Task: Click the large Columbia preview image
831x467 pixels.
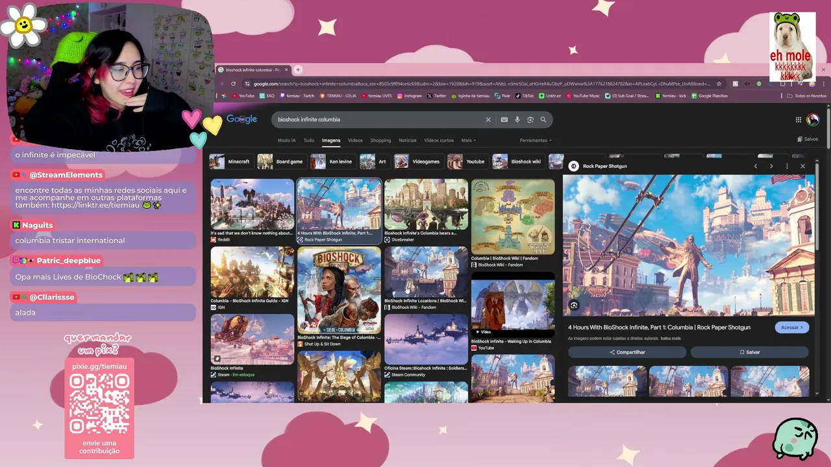Action: [x=688, y=245]
